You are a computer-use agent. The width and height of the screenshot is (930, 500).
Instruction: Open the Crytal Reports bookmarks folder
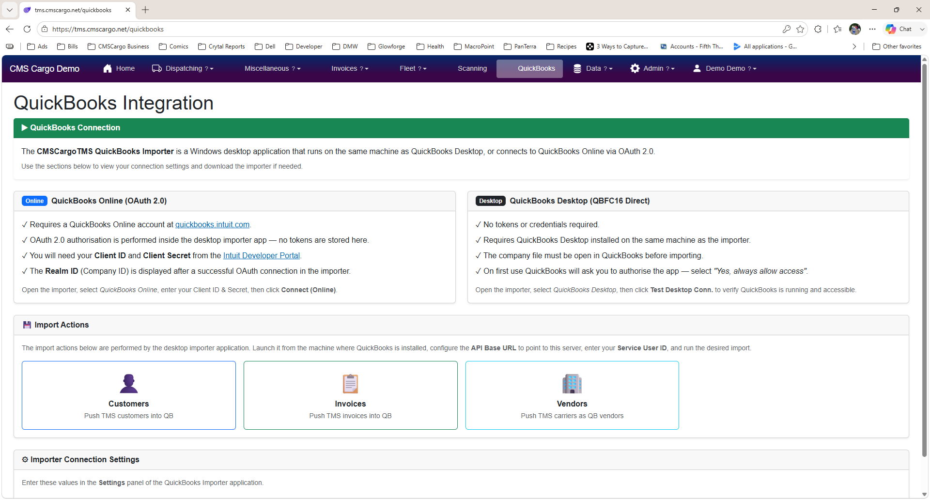[221, 47]
